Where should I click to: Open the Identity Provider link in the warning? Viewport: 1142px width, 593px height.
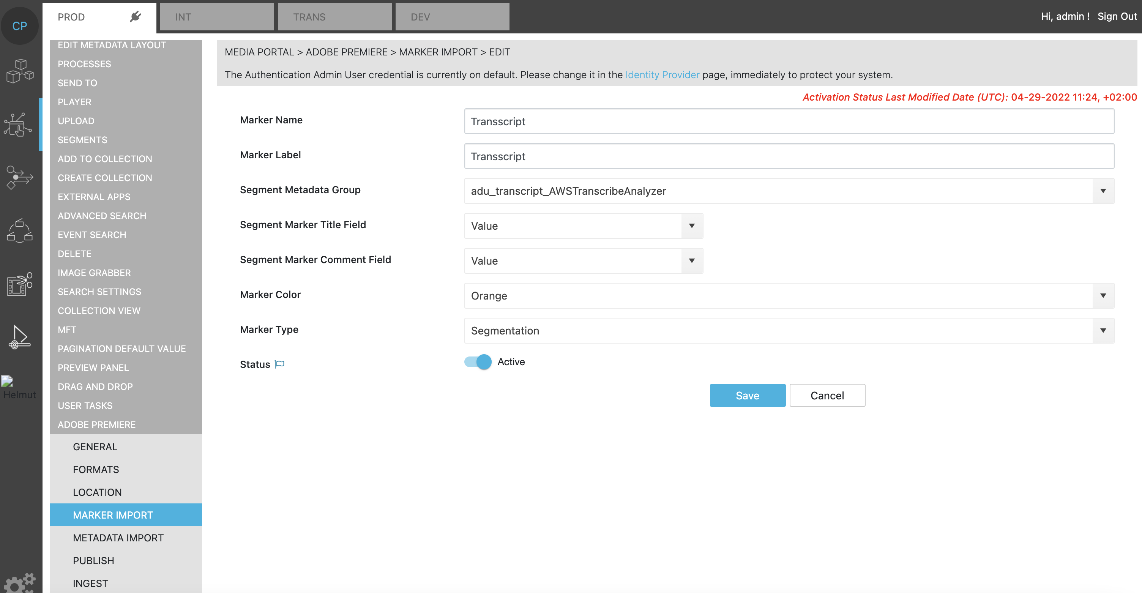click(x=662, y=74)
